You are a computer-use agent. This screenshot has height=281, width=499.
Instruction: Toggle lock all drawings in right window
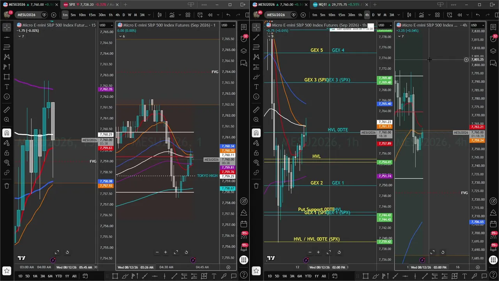[x=256, y=153]
